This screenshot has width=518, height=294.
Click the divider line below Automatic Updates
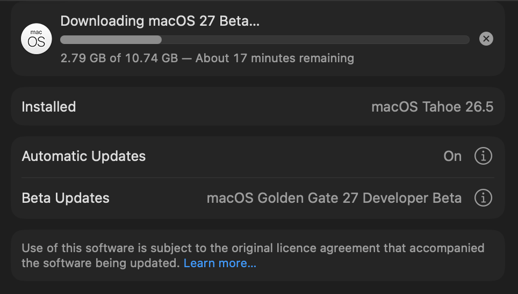[258, 178]
